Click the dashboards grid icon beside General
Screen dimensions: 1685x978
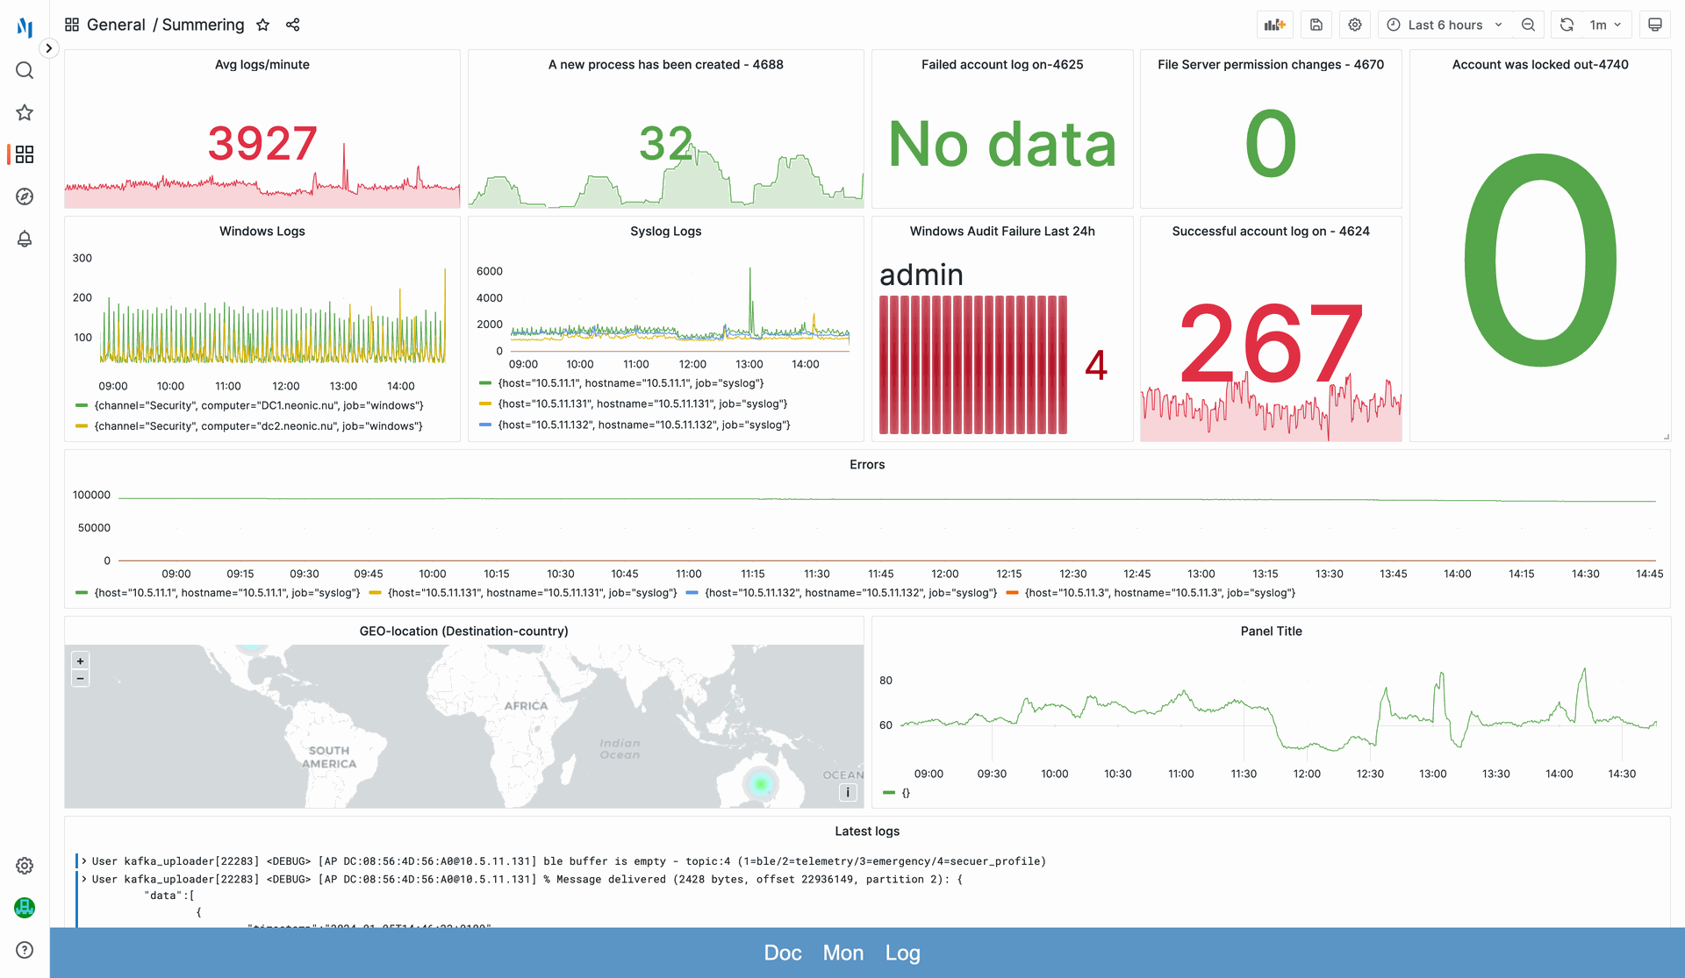click(x=72, y=25)
